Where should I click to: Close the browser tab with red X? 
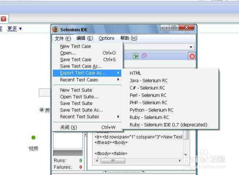coord(4,19)
